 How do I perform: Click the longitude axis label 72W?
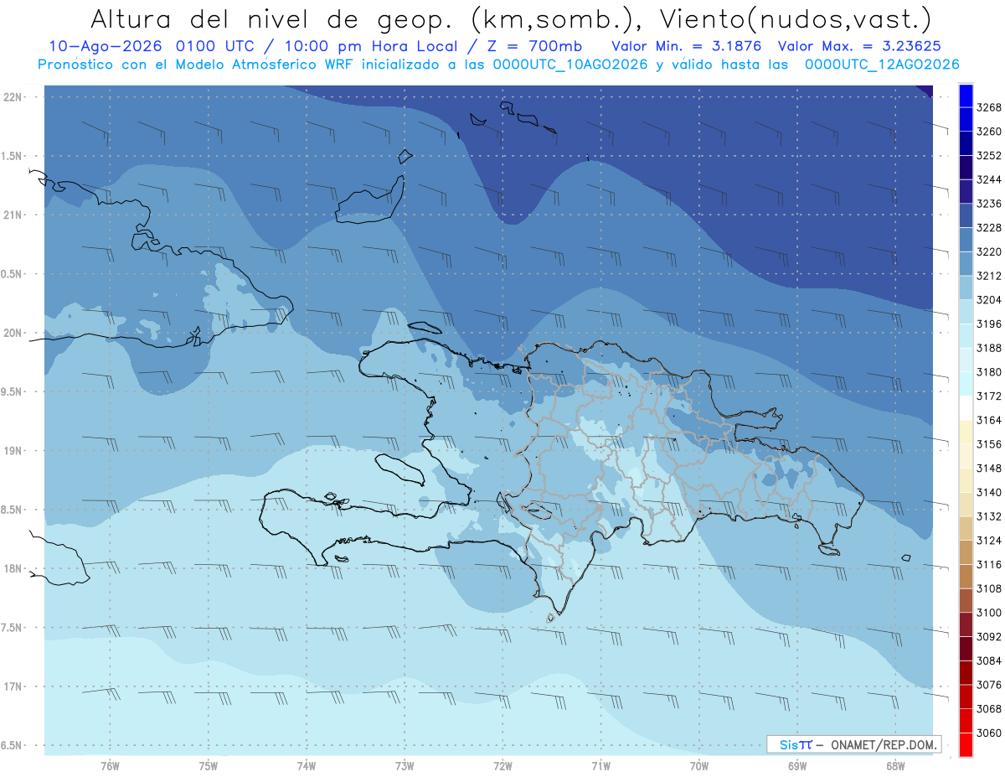(502, 766)
